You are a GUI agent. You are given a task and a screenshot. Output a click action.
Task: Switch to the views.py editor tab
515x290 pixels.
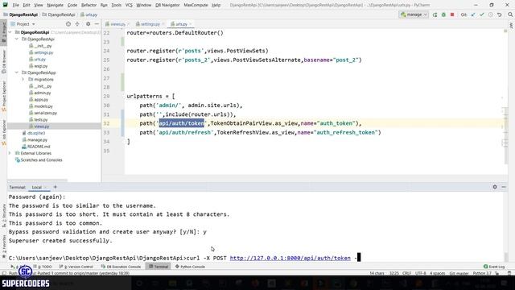[x=117, y=24]
